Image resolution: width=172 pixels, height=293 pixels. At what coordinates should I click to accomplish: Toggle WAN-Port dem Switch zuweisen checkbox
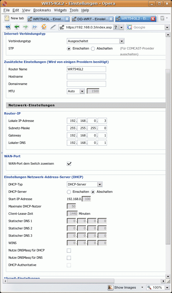click(x=69, y=164)
